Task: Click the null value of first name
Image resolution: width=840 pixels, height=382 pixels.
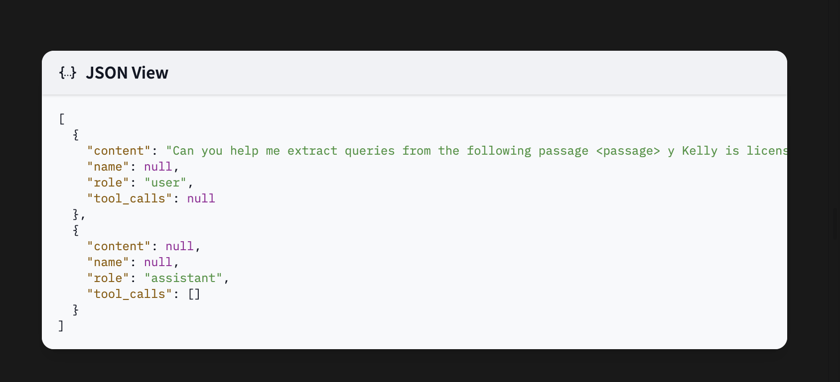Action: pyautogui.click(x=158, y=167)
